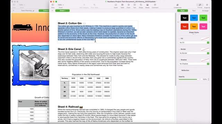Apply the red Text shape style
222x124 pixels.
point(185,27)
